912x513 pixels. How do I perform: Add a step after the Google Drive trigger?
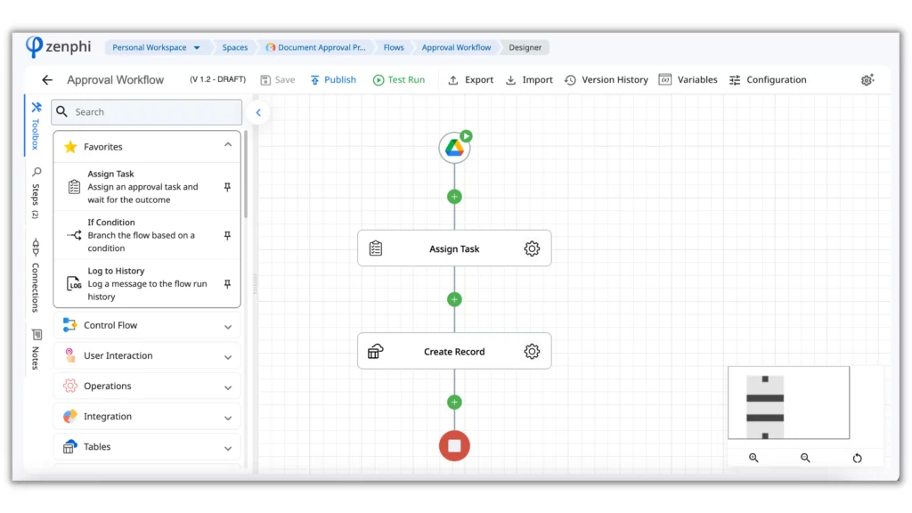454,197
